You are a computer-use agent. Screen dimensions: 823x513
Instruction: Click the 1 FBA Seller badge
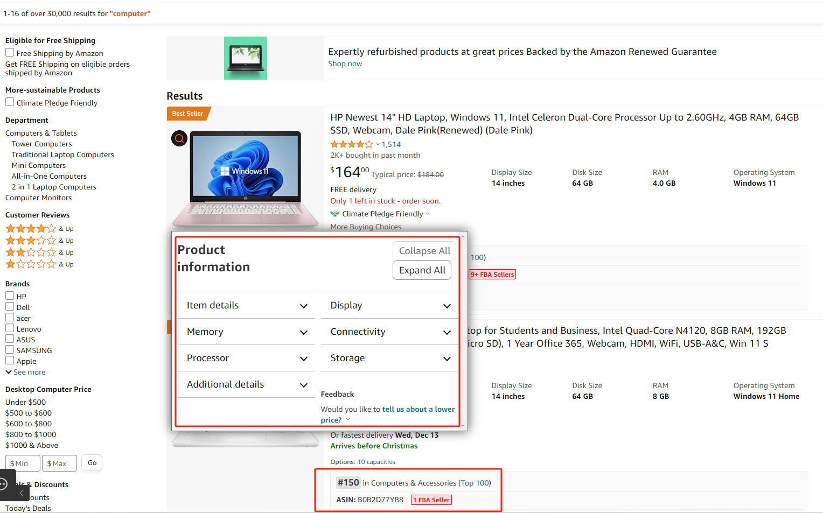tap(431, 500)
